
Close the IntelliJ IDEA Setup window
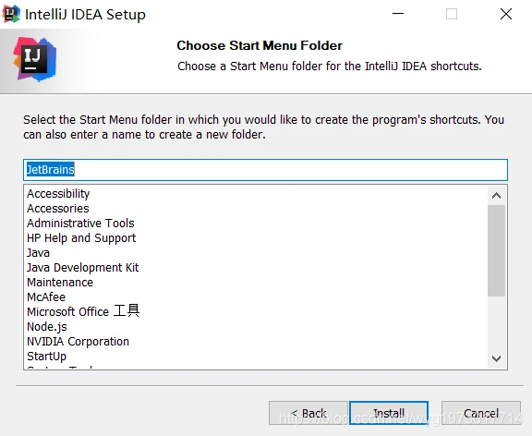pyautogui.click(x=506, y=14)
